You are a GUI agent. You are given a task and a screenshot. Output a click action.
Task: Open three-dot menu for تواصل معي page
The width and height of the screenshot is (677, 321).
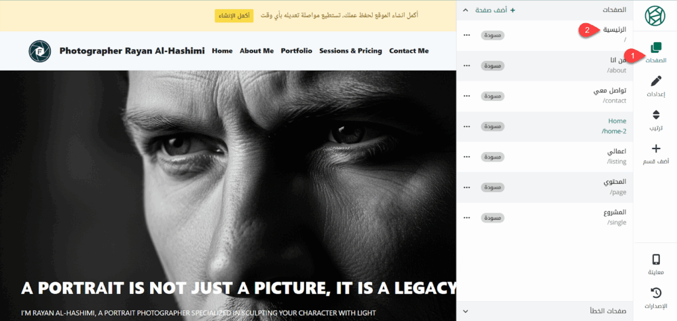pos(467,96)
